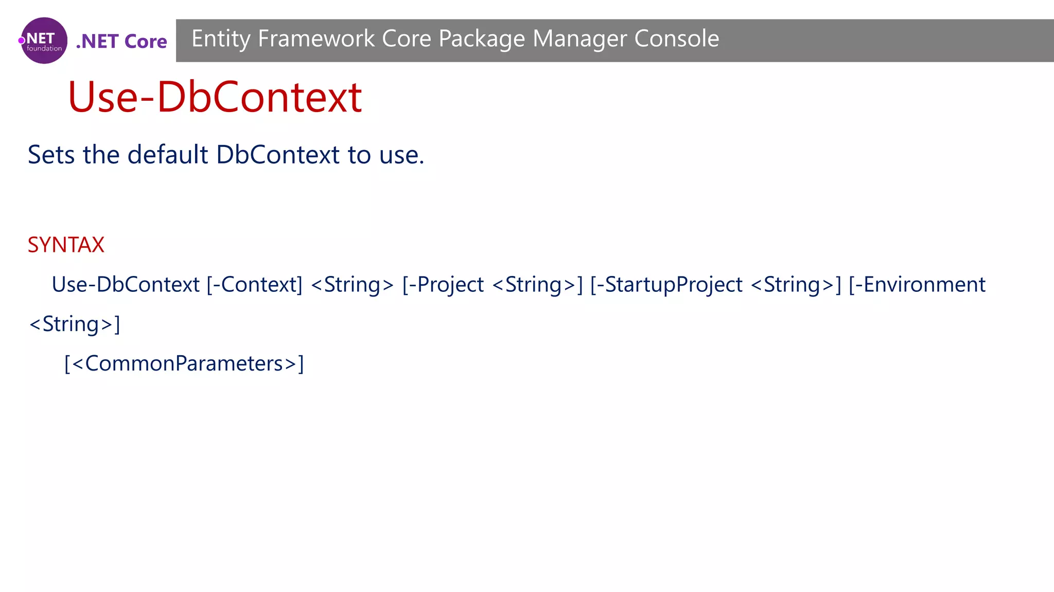Click the 'Entity Framework Core Package Manager Console' header
The height and width of the screenshot is (592, 1054).
click(x=455, y=39)
